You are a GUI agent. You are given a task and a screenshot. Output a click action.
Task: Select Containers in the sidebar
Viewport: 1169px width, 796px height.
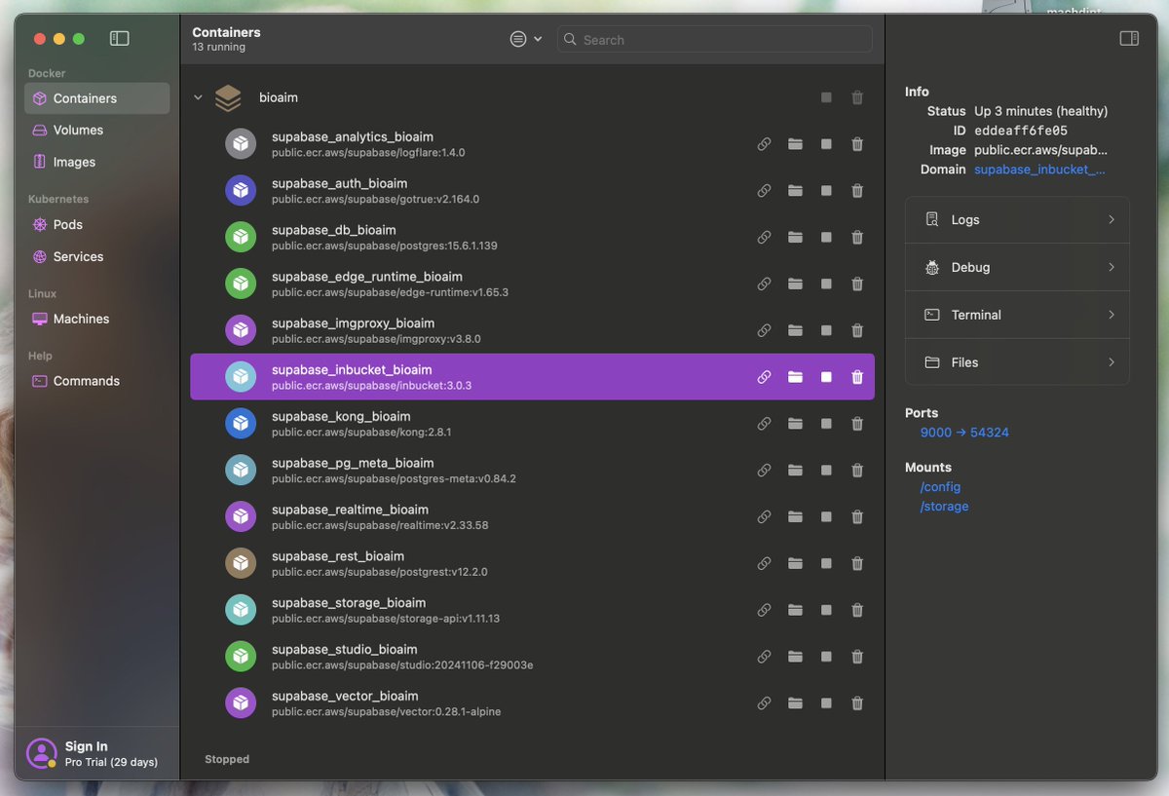pos(96,98)
